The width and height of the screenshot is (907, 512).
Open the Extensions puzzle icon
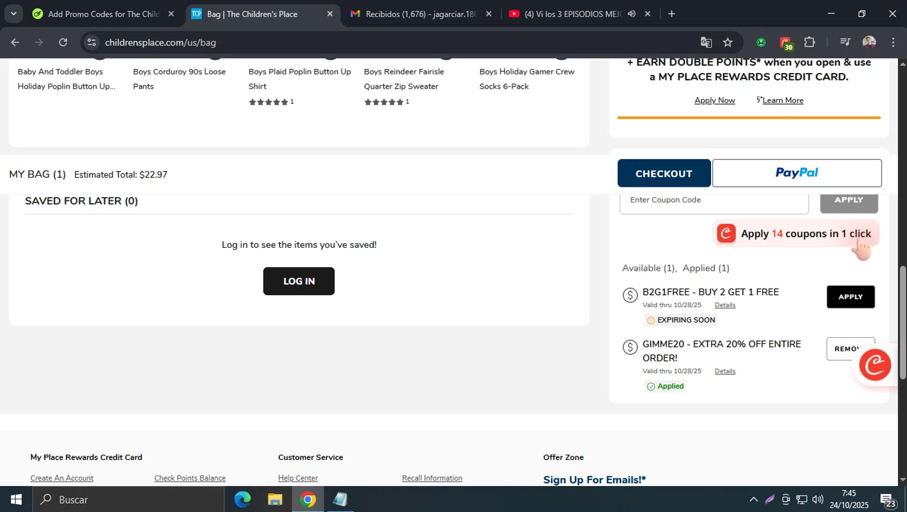coord(810,42)
